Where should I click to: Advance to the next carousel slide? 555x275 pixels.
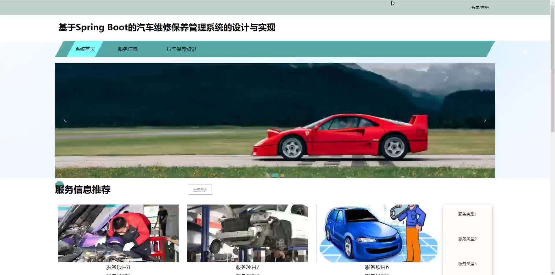tap(485, 120)
